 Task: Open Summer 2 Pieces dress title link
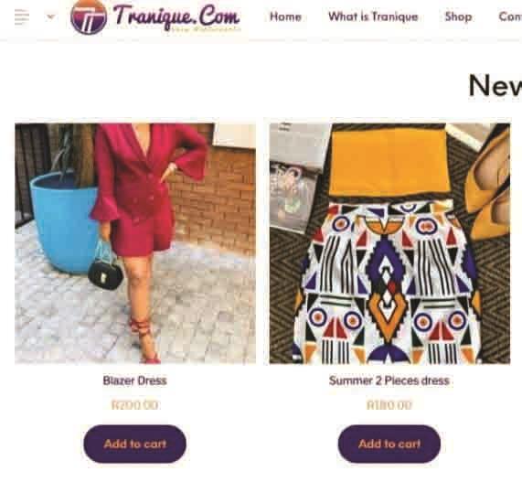pyautogui.click(x=389, y=380)
